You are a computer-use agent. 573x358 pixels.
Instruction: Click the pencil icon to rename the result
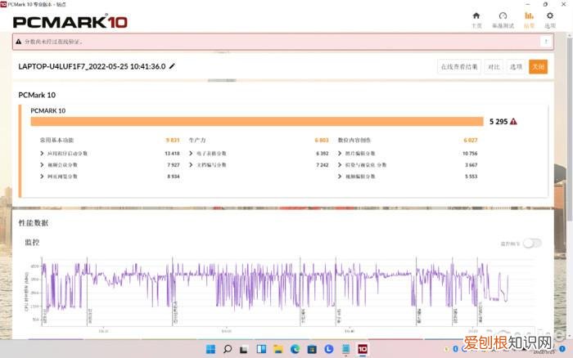pos(172,66)
